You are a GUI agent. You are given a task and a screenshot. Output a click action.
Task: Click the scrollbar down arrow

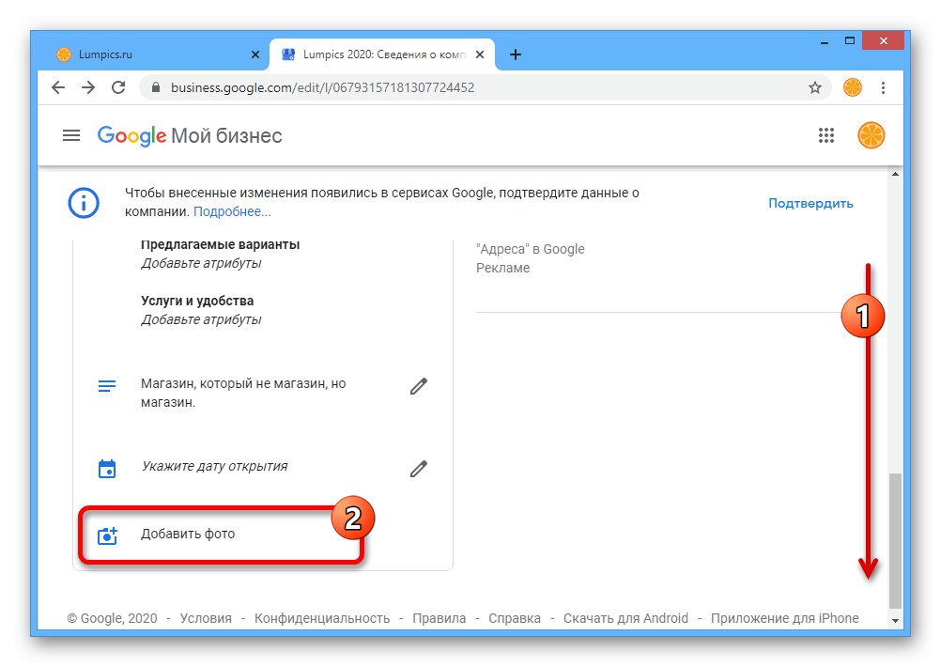coord(895,621)
